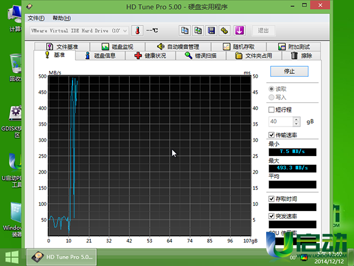The width and height of the screenshot is (354, 266).
Task: Click the Recycle Bin desktop icon
Action: [x=15, y=67]
